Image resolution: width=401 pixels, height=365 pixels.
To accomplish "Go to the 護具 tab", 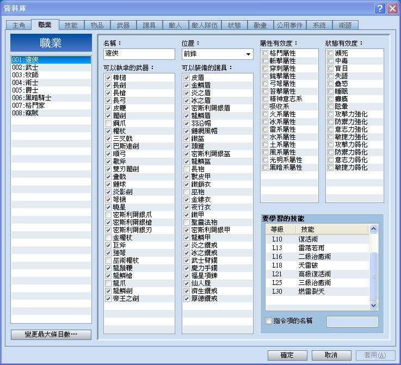I will (149, 26).
